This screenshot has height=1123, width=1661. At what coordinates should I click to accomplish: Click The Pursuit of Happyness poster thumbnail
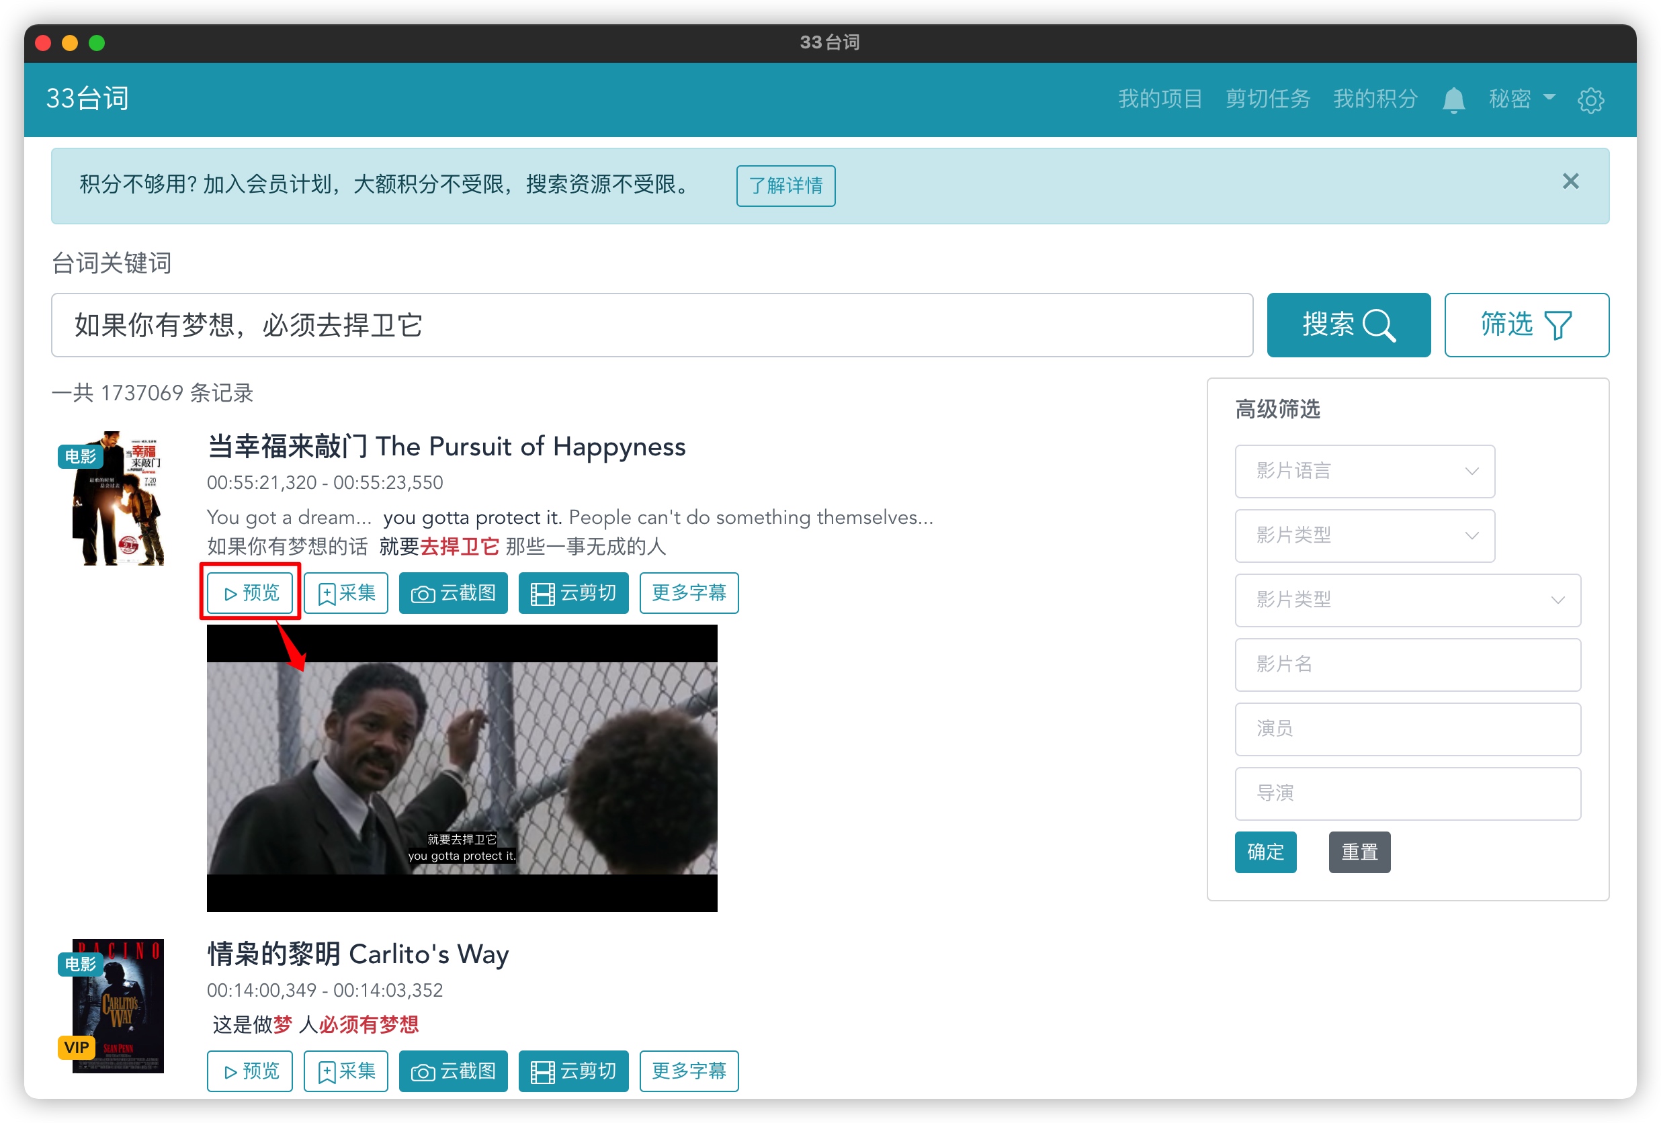118,498
